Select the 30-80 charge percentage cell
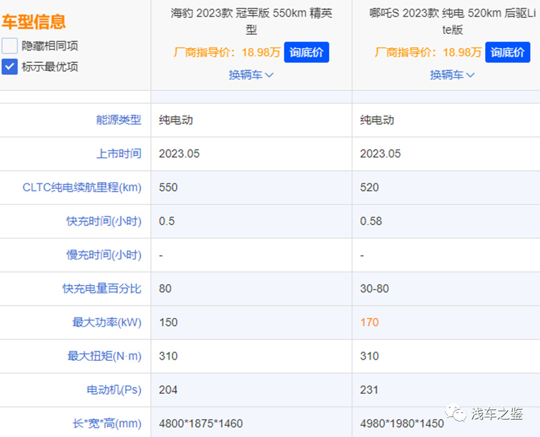 446,289
